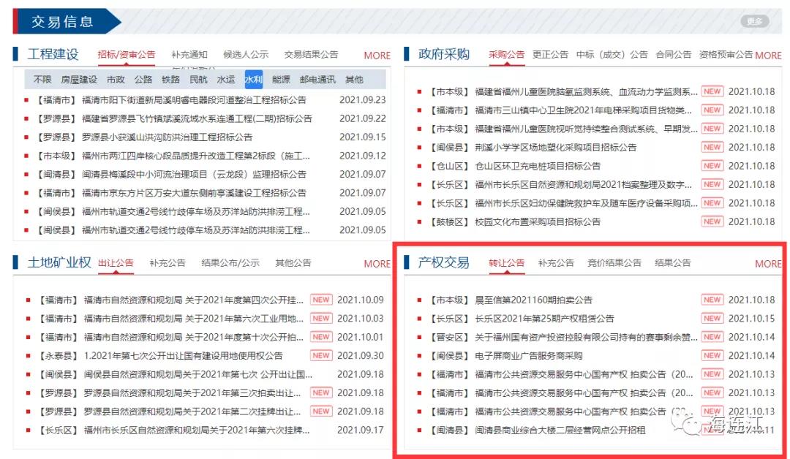Select the highlighted 水利 category filter
The height and width of the screenshot is (459, 790).
click(x=253, y=80)
